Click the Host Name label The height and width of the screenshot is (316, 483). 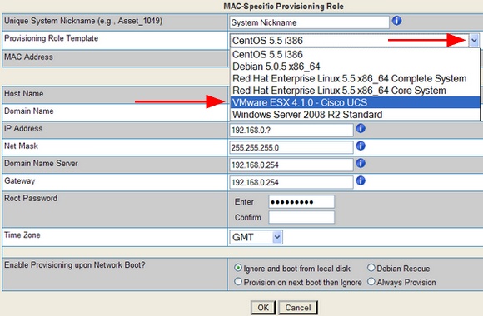click(23, 93)
